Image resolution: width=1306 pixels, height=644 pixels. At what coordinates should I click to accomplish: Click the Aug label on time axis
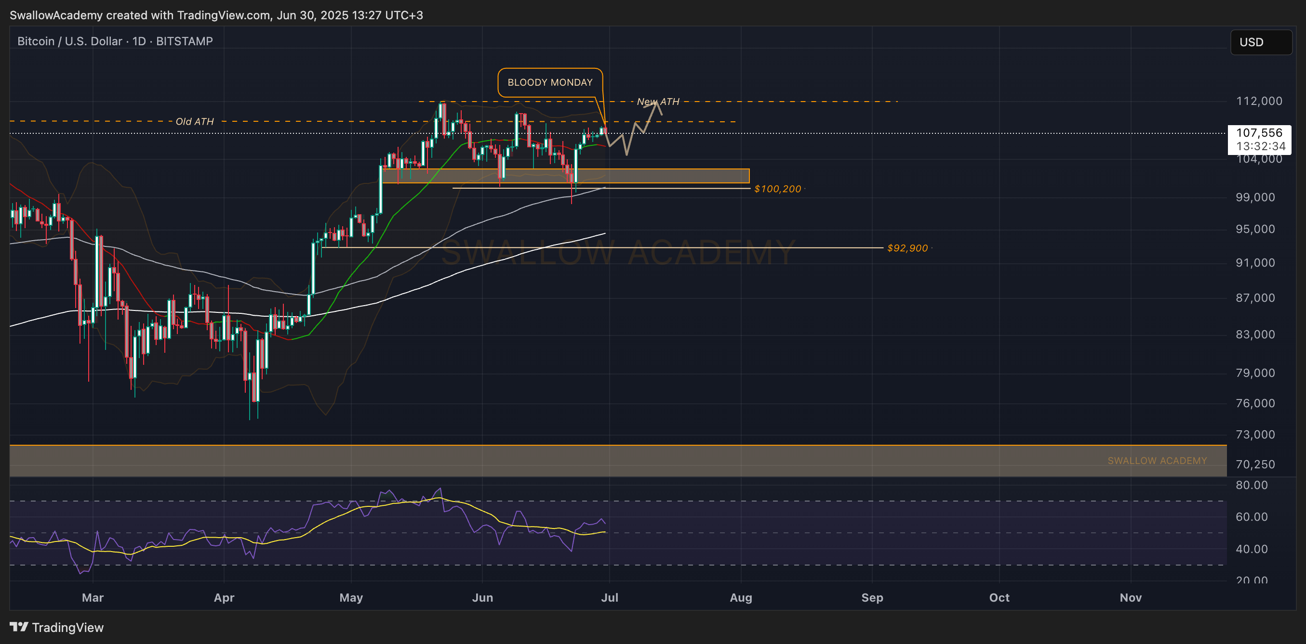point(740,597)
